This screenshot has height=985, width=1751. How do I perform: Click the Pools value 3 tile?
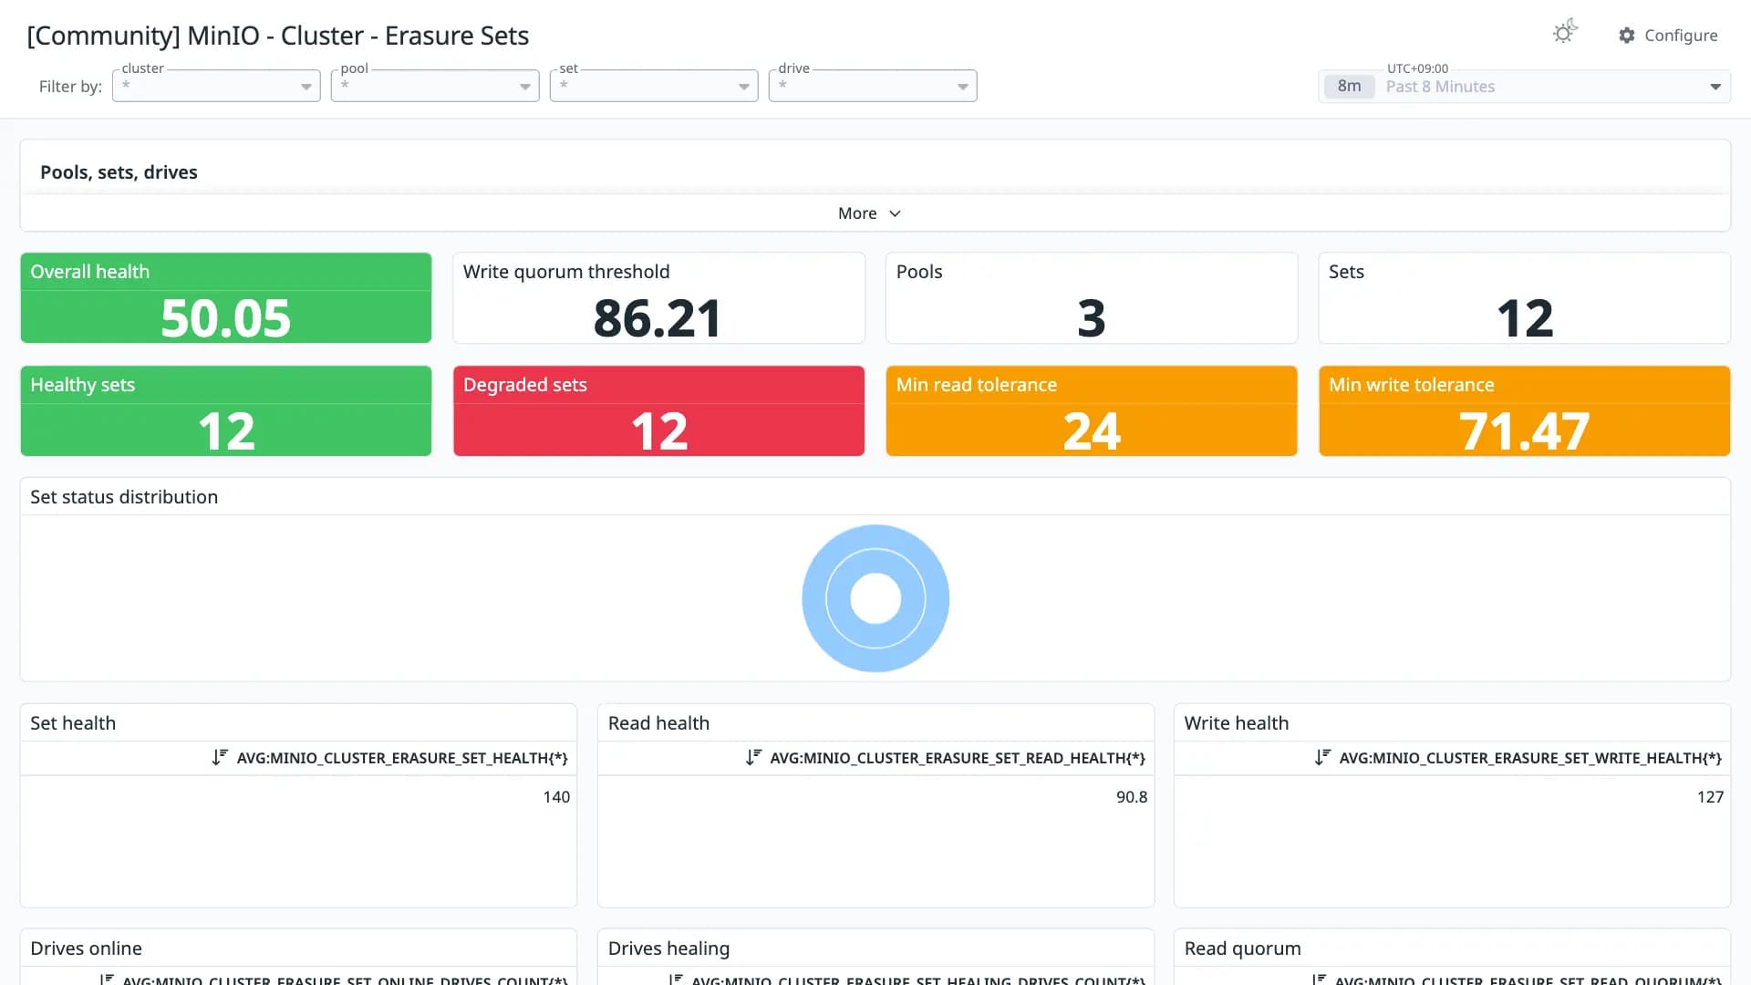[x=1092, y=298]
